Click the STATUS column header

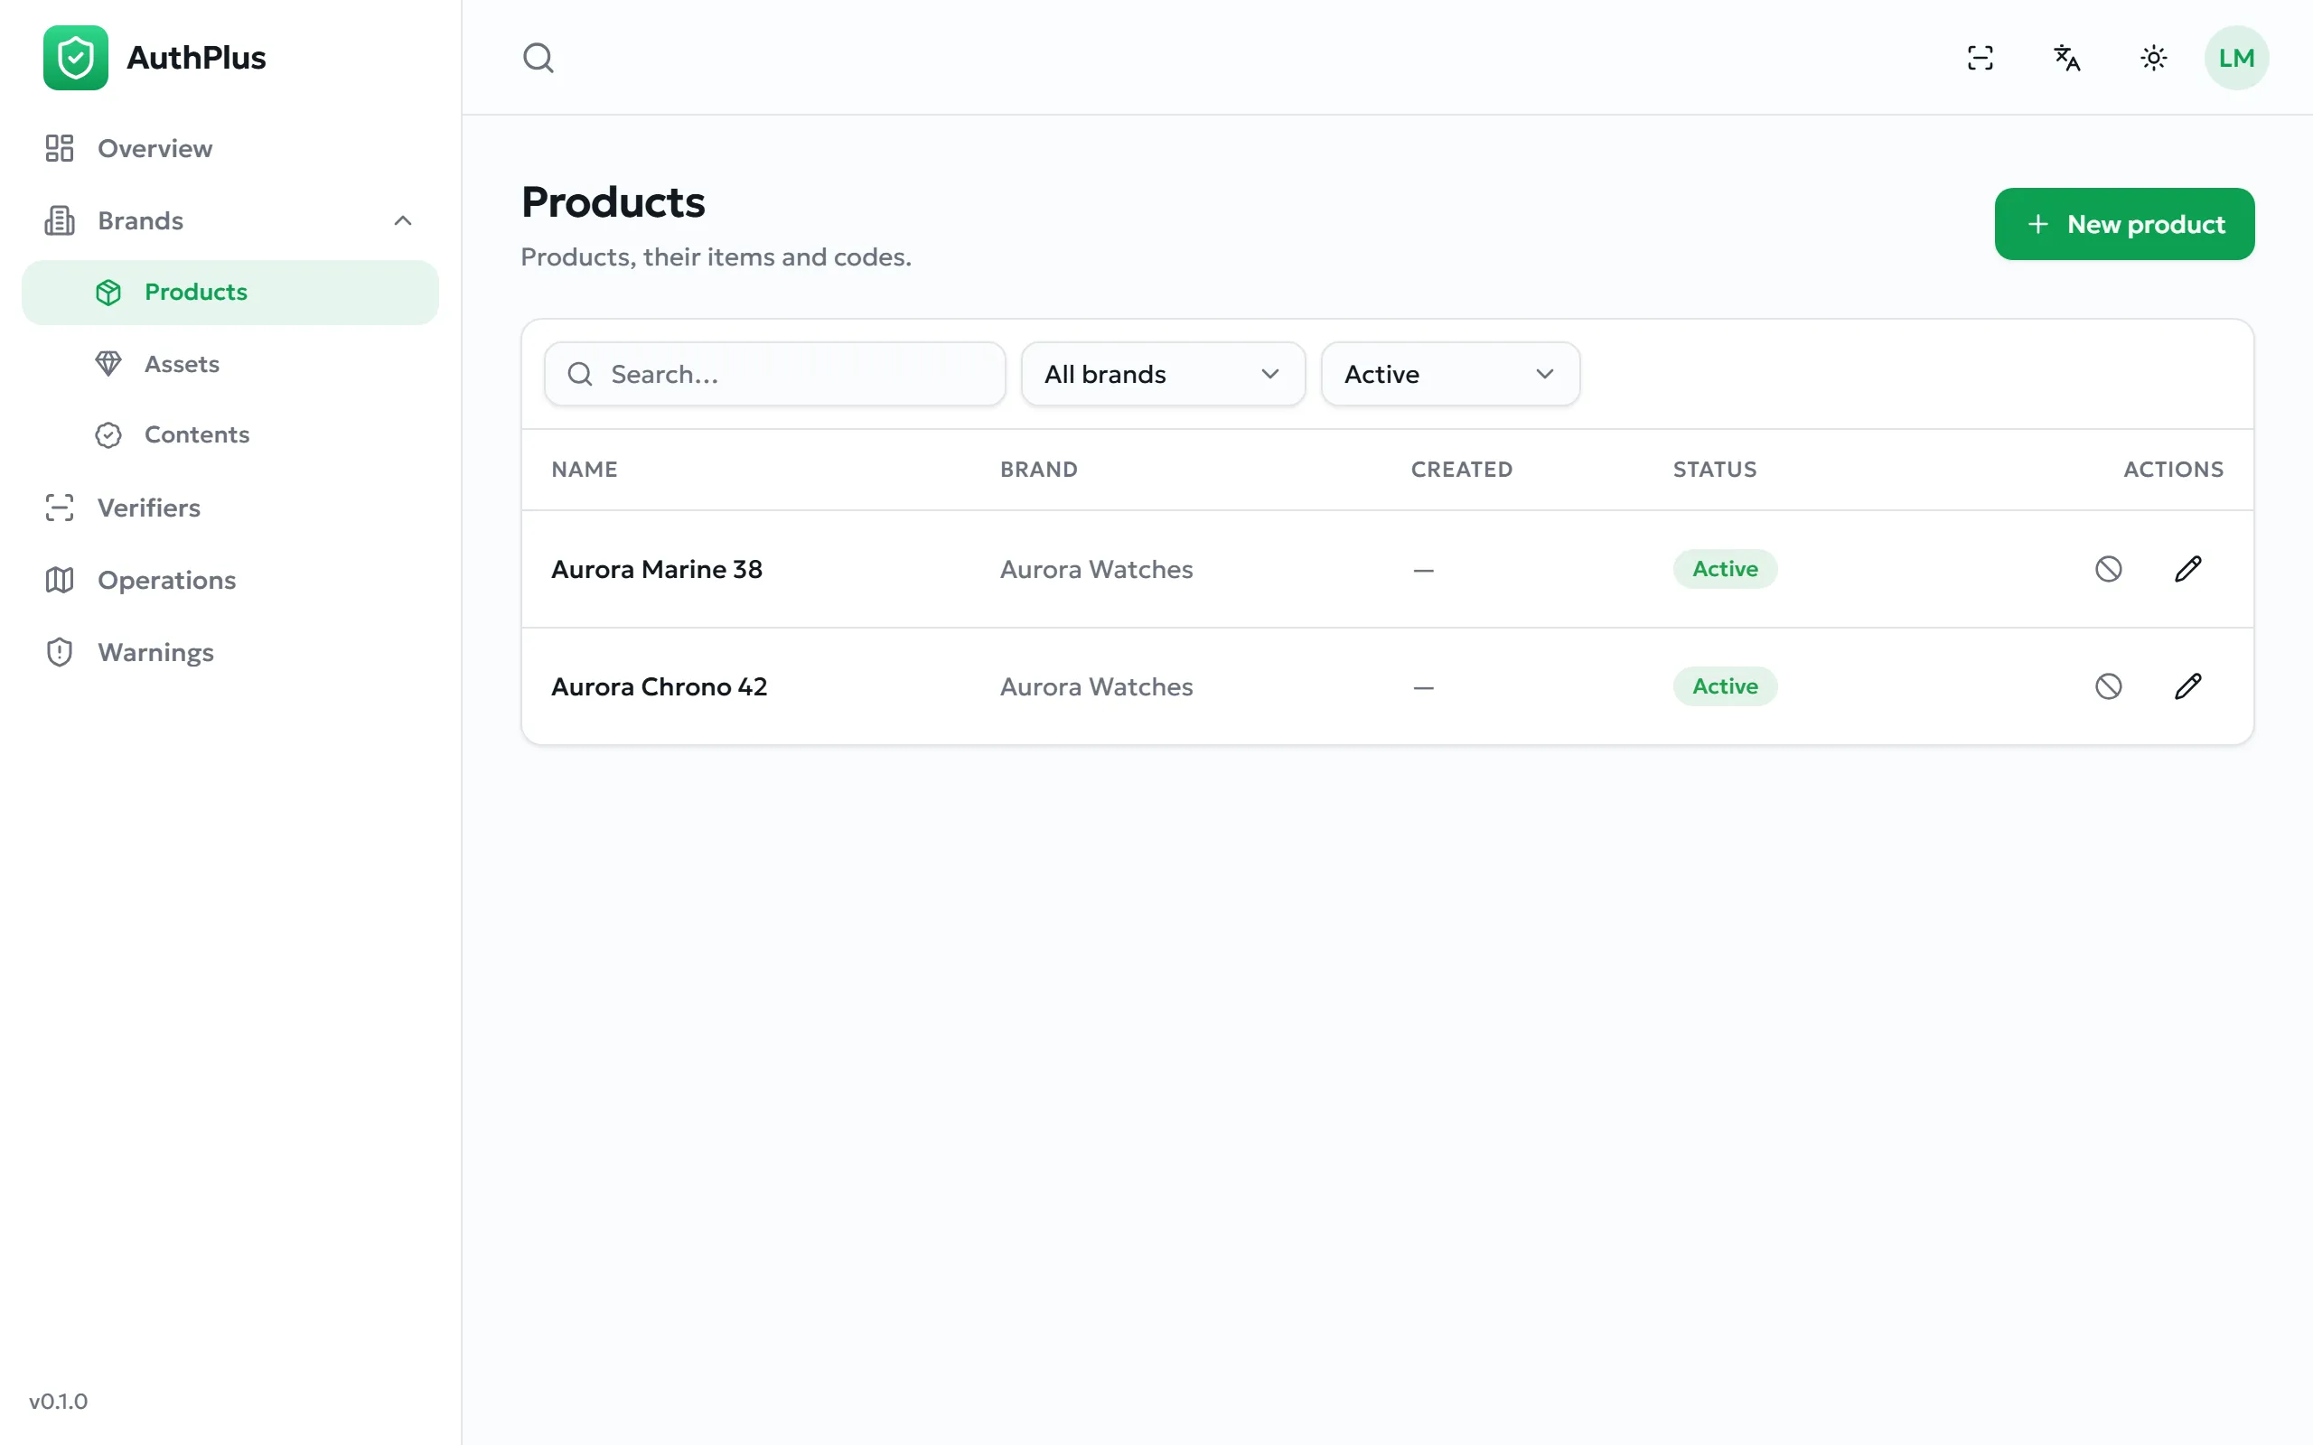pyautogui.click(x=1715, y=470)
